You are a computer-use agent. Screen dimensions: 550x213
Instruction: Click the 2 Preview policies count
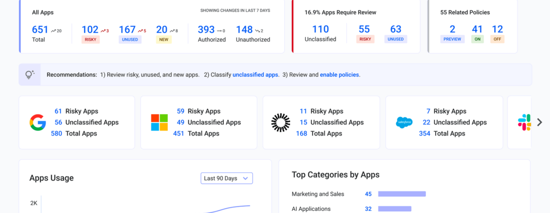click(452, 29)
